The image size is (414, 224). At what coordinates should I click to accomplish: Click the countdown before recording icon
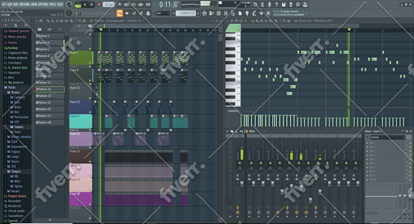pos(134,4)
